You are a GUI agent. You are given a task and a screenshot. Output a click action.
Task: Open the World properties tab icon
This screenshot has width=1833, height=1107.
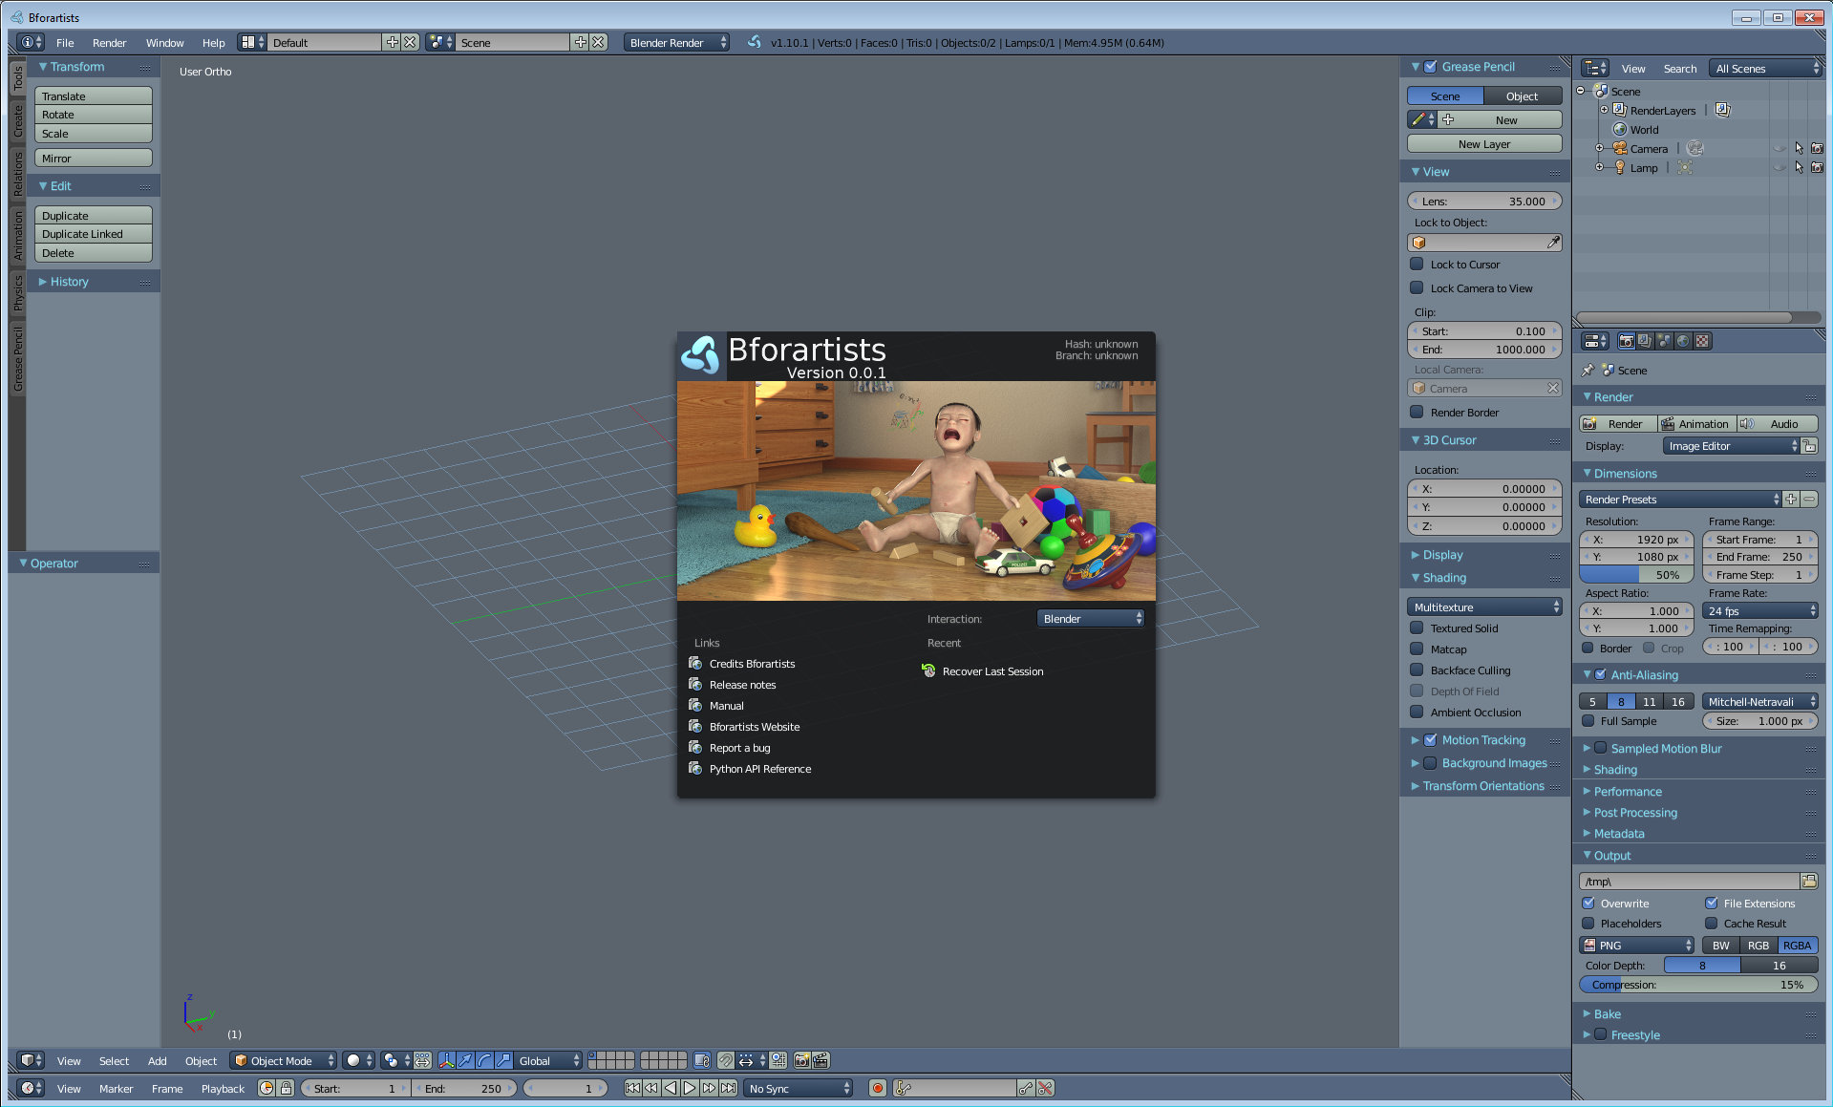(x=1683, y=341)
